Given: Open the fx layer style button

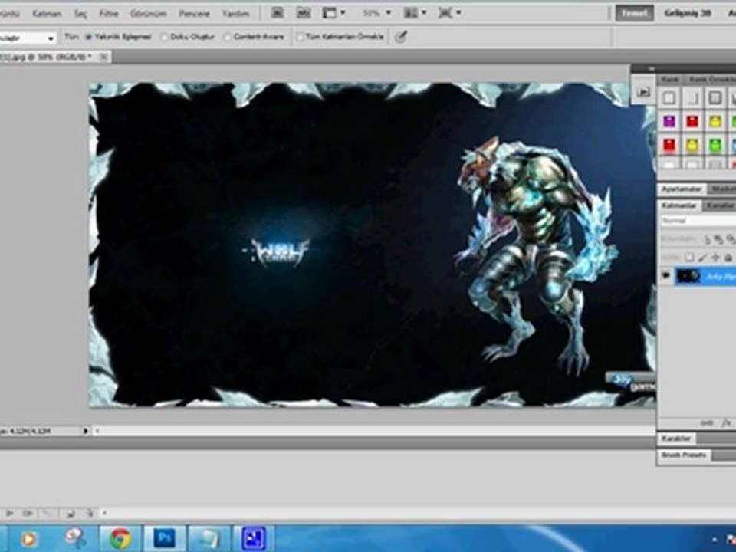Looking at the screenshot, I should click(x=727, y=423).
